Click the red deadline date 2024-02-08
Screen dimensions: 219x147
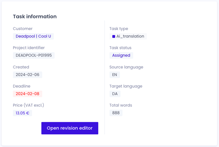click(x=27, y=94)
